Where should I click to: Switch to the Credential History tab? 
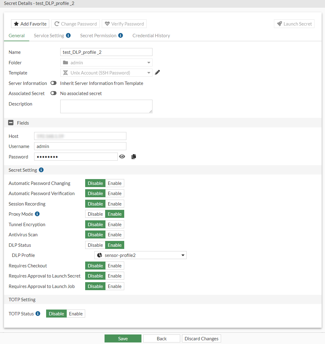[151, 35]
